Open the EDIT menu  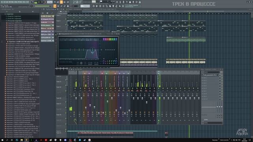coord(4,2)
